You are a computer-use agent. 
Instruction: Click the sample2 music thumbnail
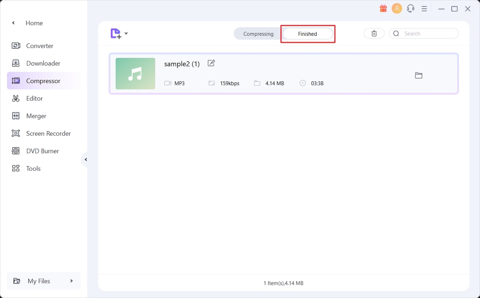point(135,73)
